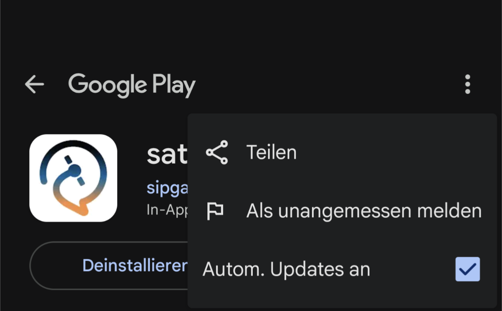Select 'Teilen' from the menu
Image resolution: width=502 pixels, height=311 pixels.
click(271, 152)
